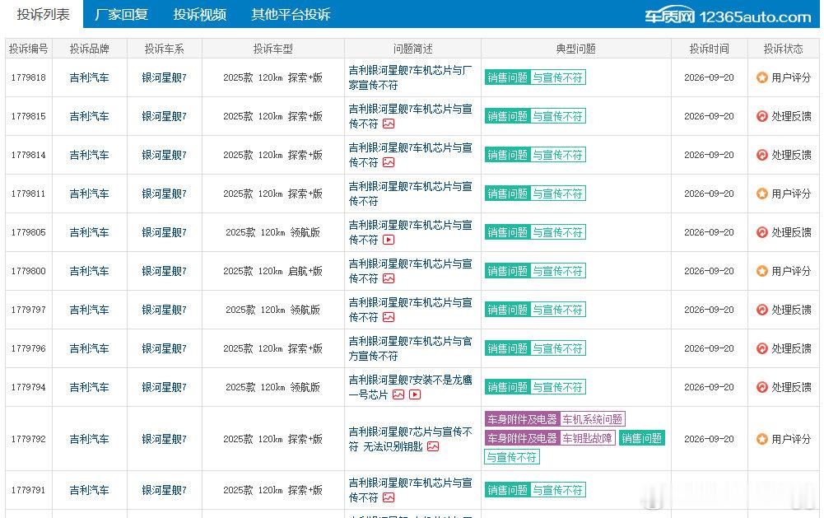This screenshot has height=518, width=824.
Task: Click the 典型问题 column header
Action: (x=576, y=49)
